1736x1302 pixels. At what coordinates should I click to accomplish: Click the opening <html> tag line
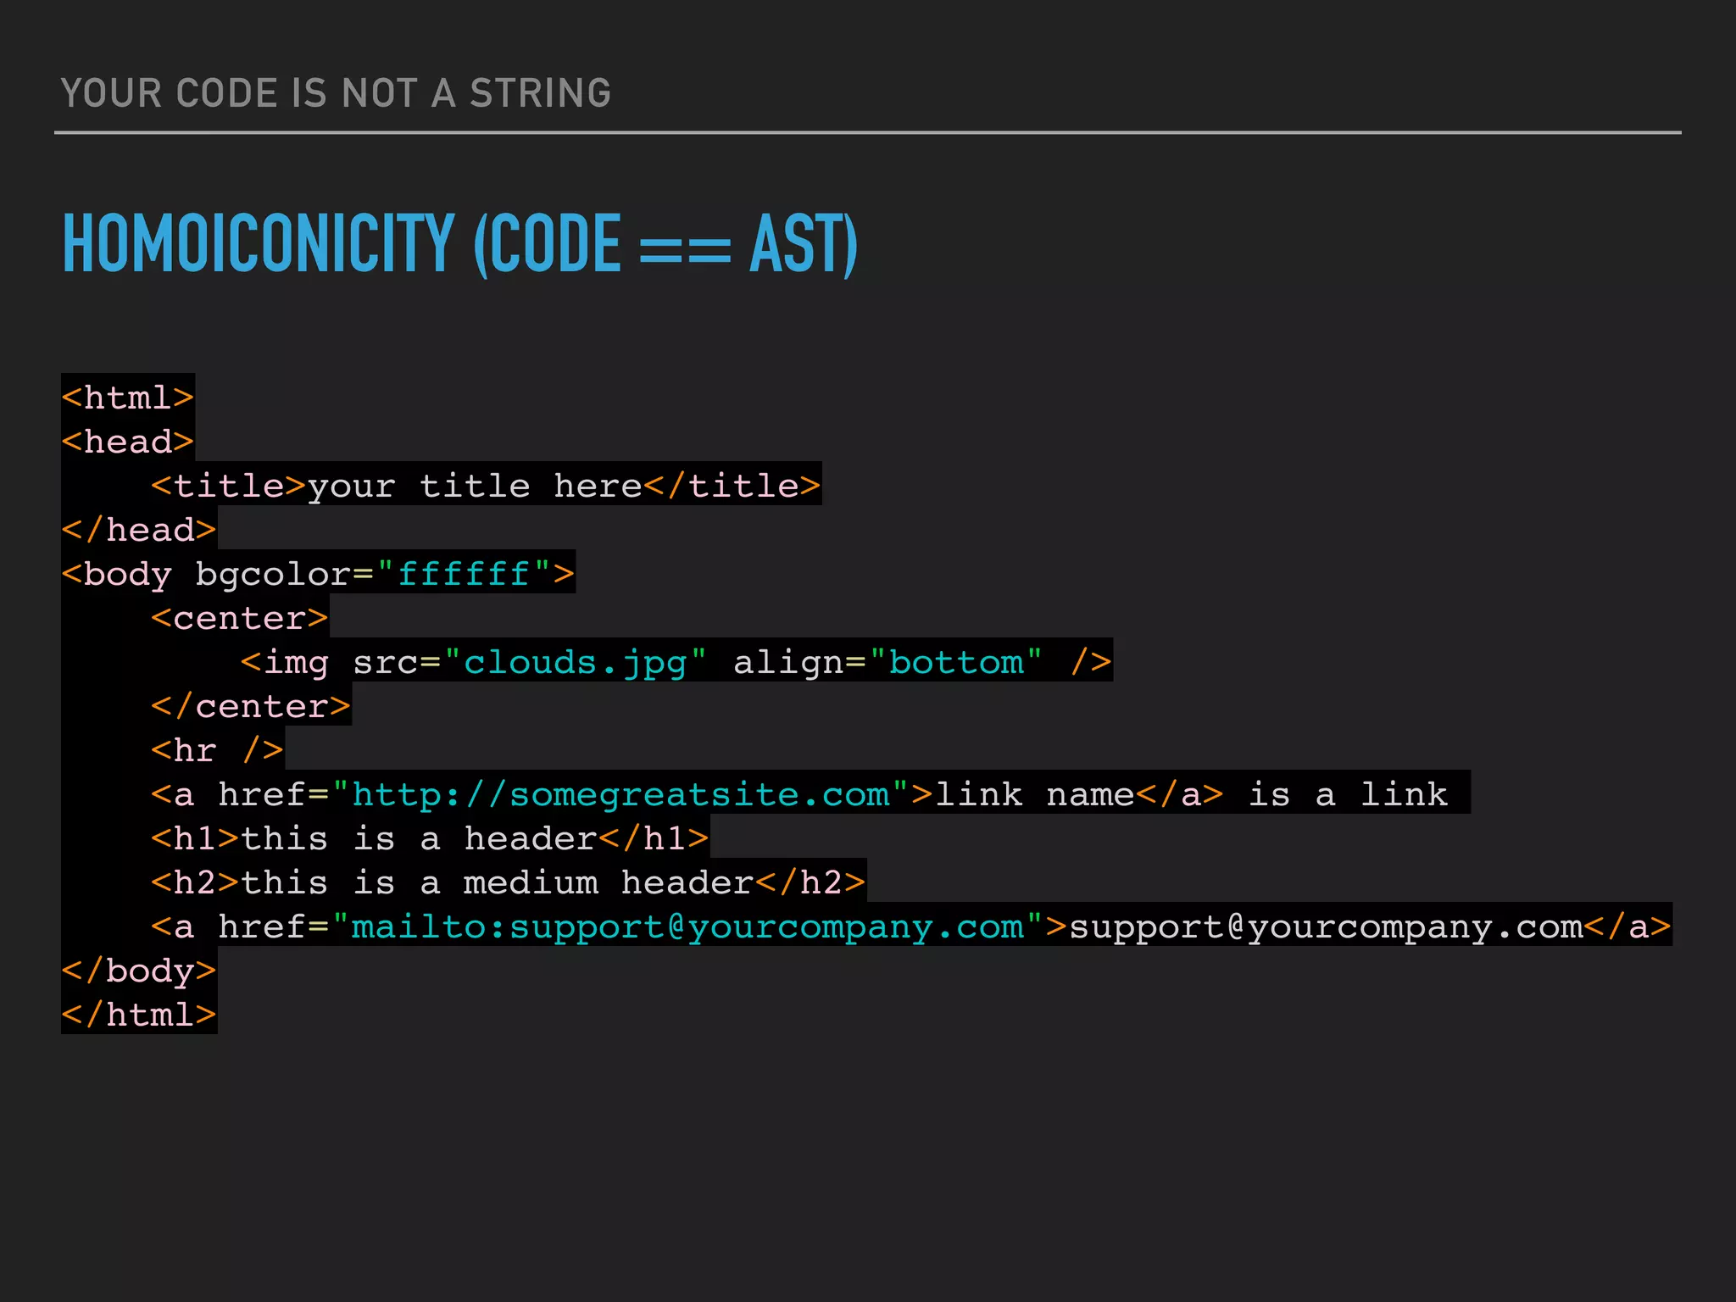click(x=128, y=398)
